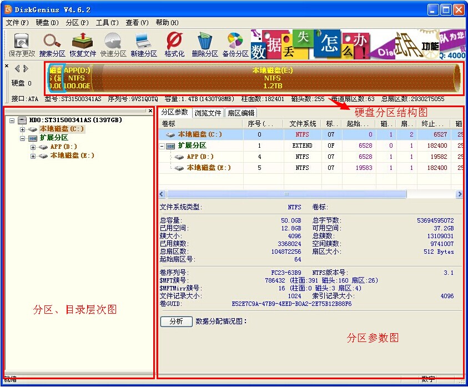Click the 保存更改 save changes icon
The image size is (468, 387).
22,44
